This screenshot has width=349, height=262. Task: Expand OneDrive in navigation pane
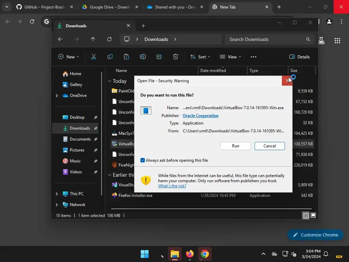click(57, 96)
